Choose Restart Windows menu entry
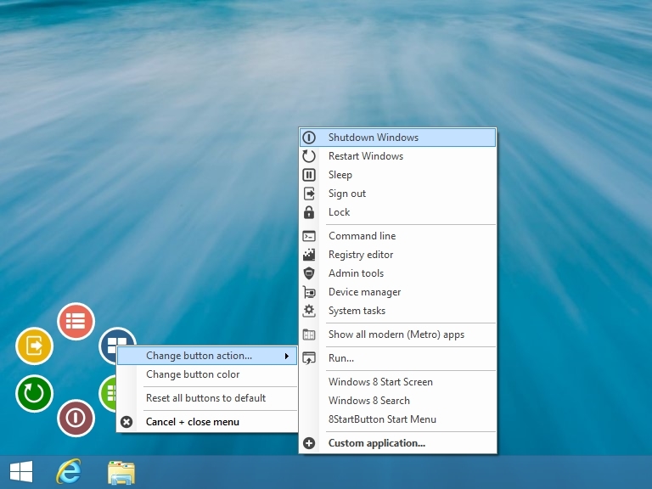The image size is (652, 489). coord(397,156)
